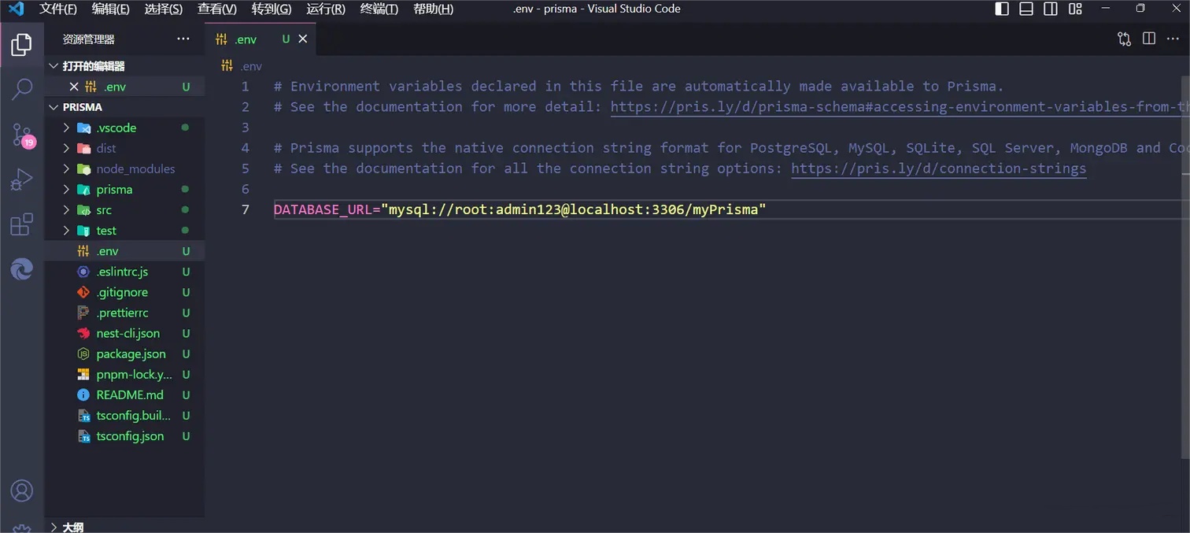Open the 文件(F) menu
Screen dimensions: 1190x533
[58, 9]
